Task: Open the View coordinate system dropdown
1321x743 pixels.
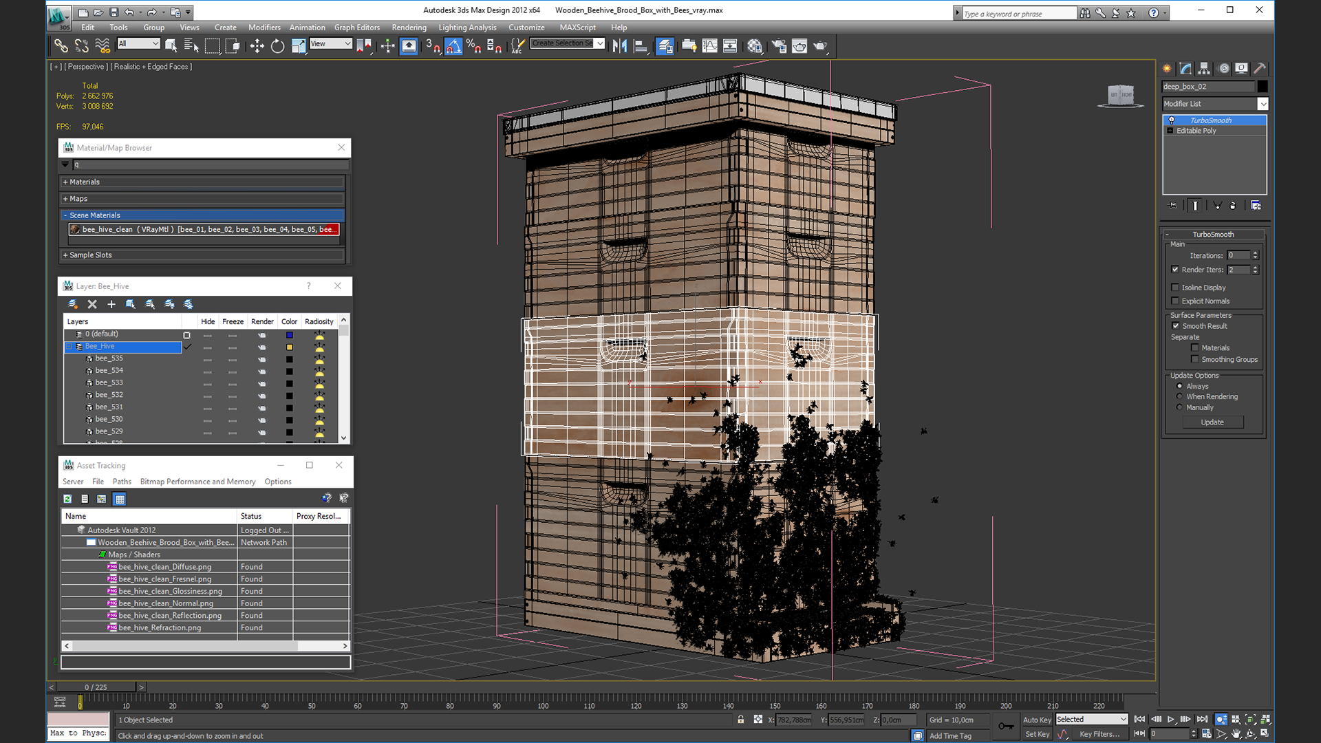Action: click(x=331, y=43)
